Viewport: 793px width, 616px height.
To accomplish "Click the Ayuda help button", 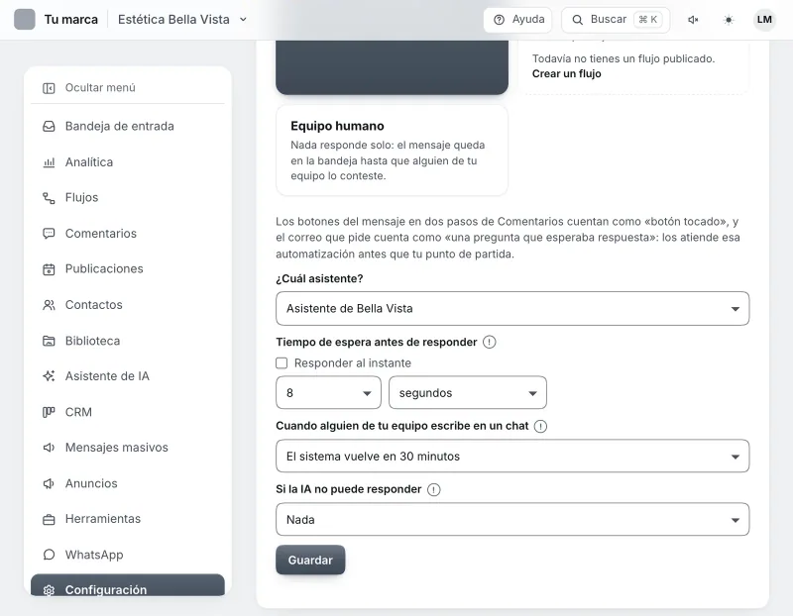I will [517, 20].
